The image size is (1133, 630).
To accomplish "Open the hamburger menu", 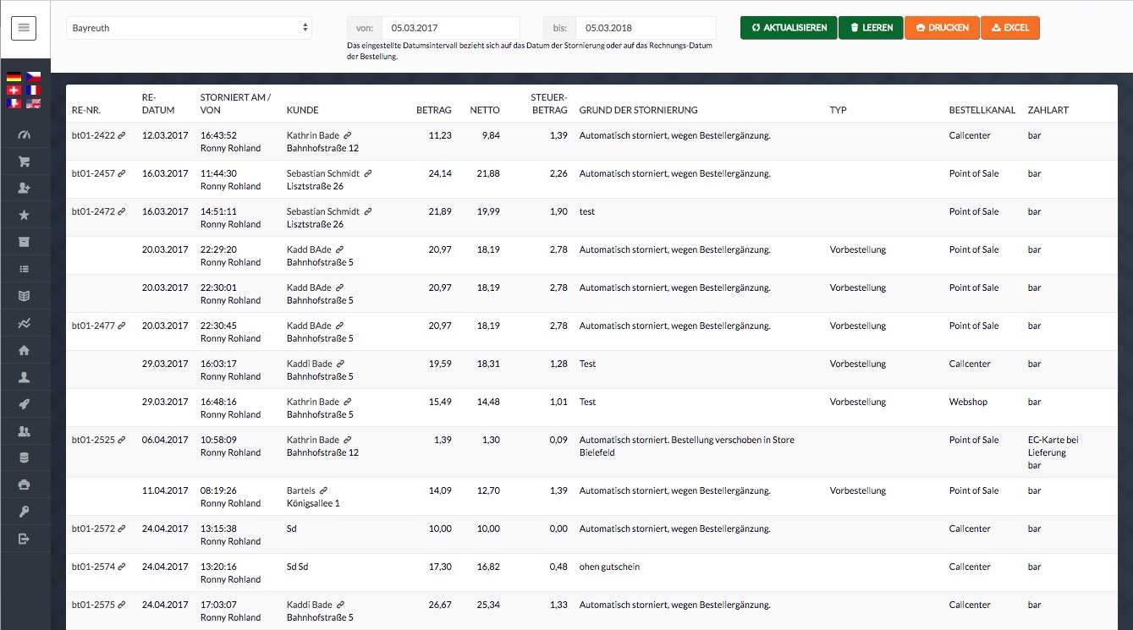I will click(24, 28).
